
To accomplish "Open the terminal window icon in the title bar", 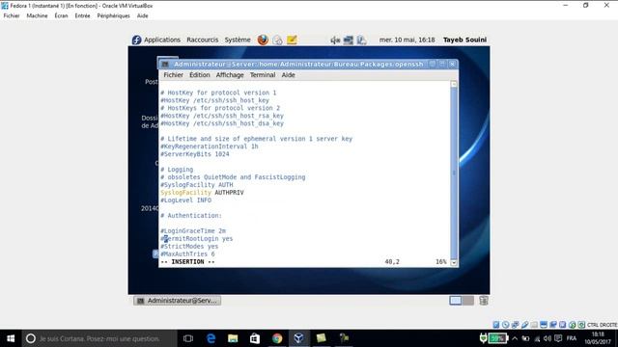I will (x=165, y=65).
